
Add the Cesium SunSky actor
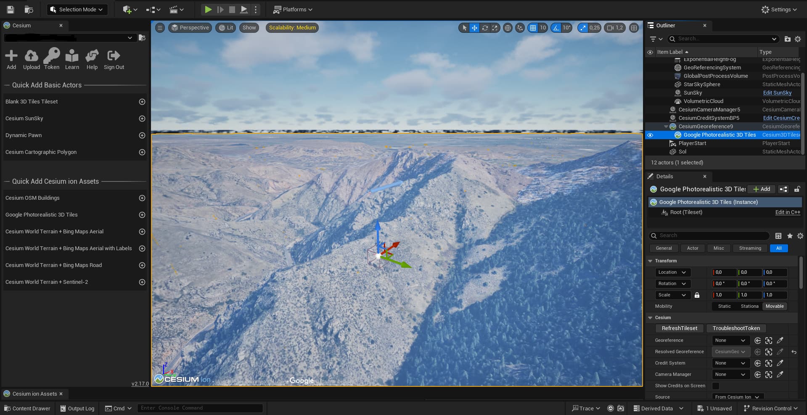(x=142, y=119)
